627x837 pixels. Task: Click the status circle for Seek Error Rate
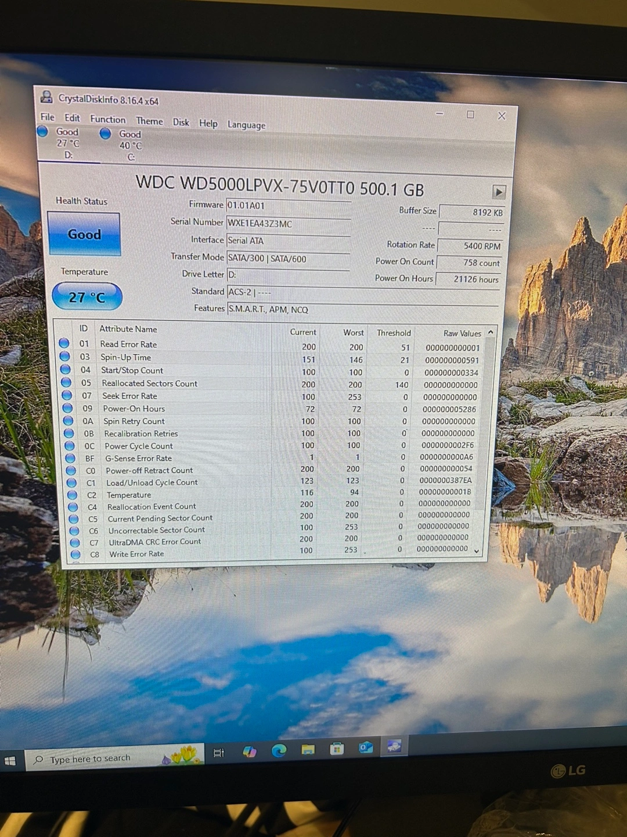[66, 395]
